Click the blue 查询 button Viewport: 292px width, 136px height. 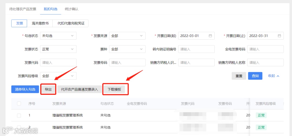coord(255,76)
